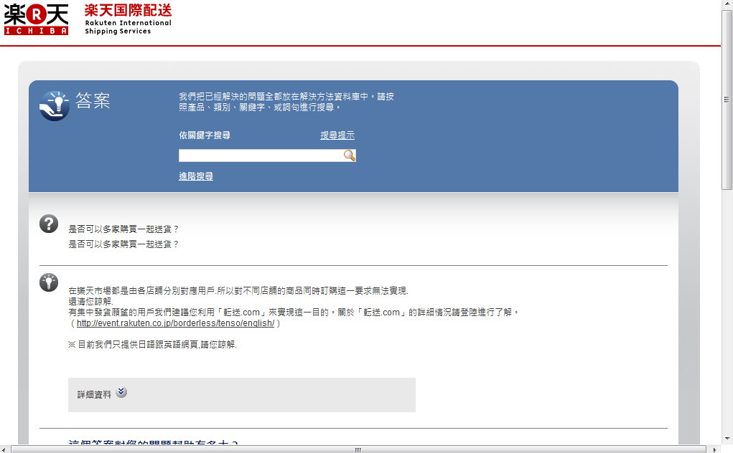Click the lightbulb icon beside the answer text

49,282
